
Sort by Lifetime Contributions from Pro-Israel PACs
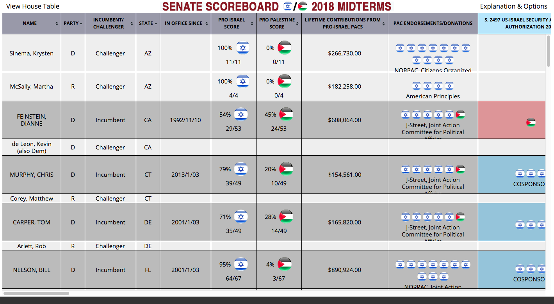[342, 23]
